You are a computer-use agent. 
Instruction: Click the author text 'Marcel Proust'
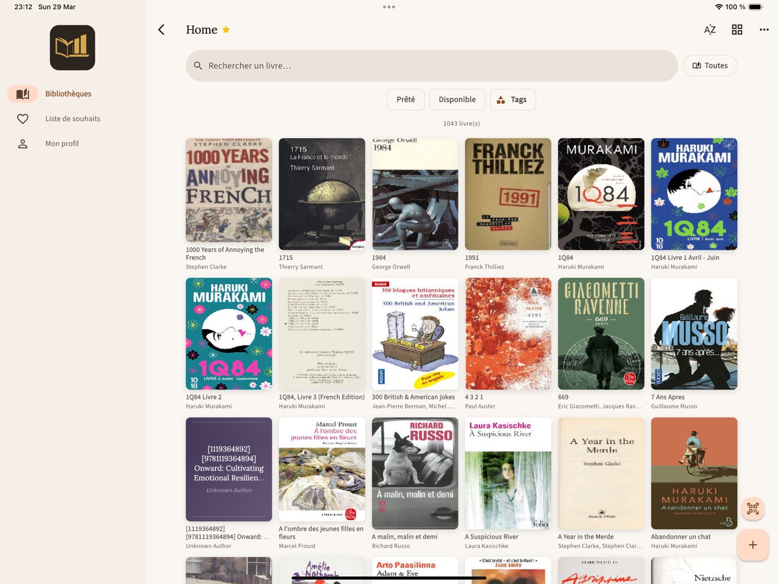click(297, 546)
